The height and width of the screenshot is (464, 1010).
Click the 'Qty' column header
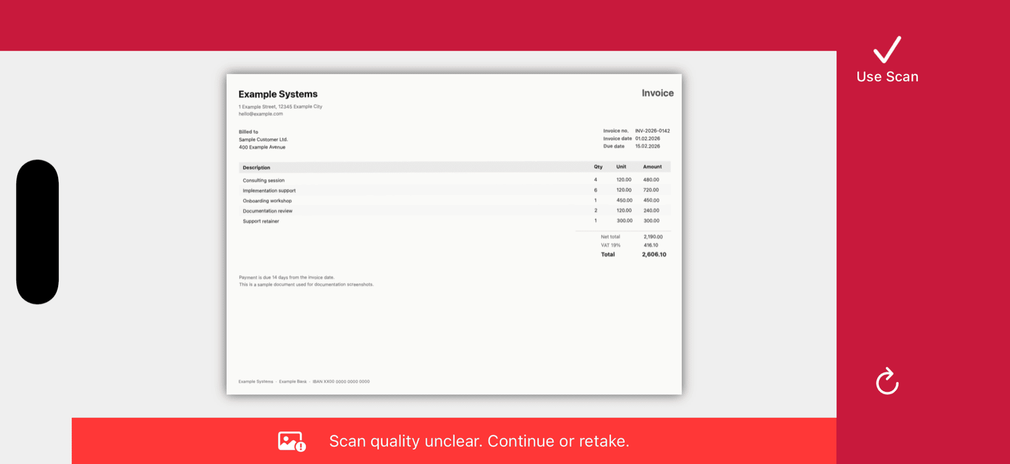coord(598,167)
